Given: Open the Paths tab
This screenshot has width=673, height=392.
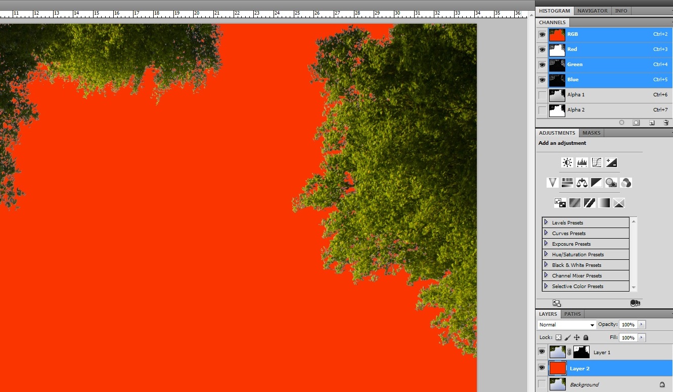Looking at the screenshot, I should coord(572,314).
